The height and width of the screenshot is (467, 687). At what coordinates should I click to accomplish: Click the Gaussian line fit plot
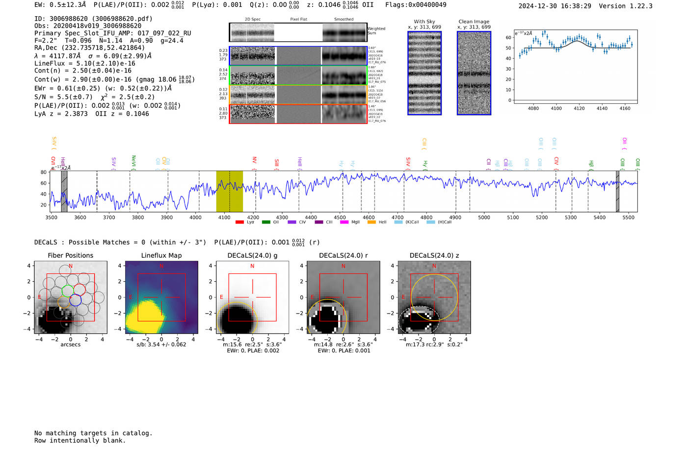[576, 66]
